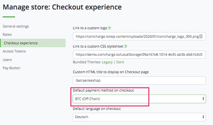Screen dimensions: 213x125
Task: Click the Manage store page heading
Action: point(62,7)
